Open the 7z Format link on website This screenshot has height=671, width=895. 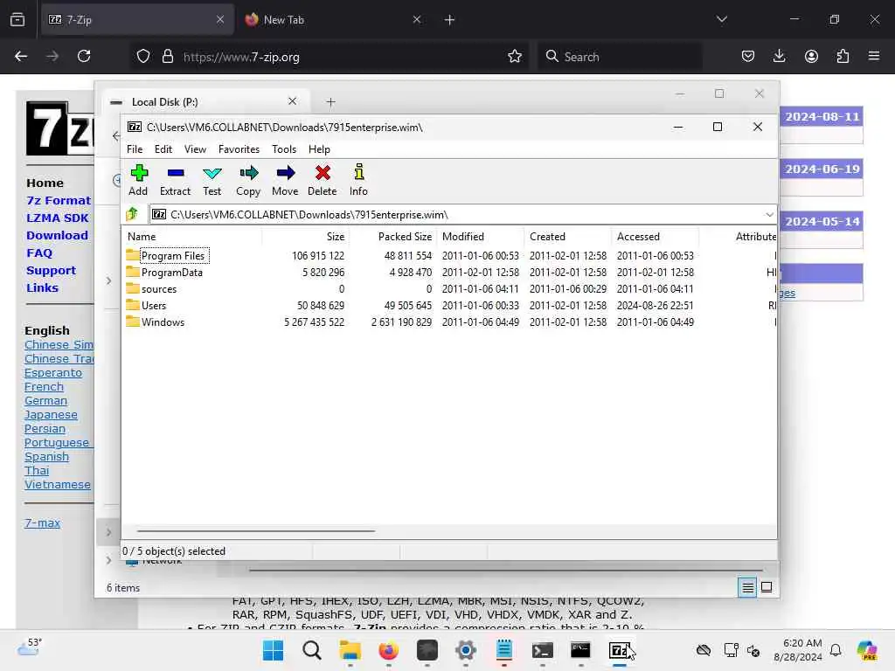click(59, 200)
